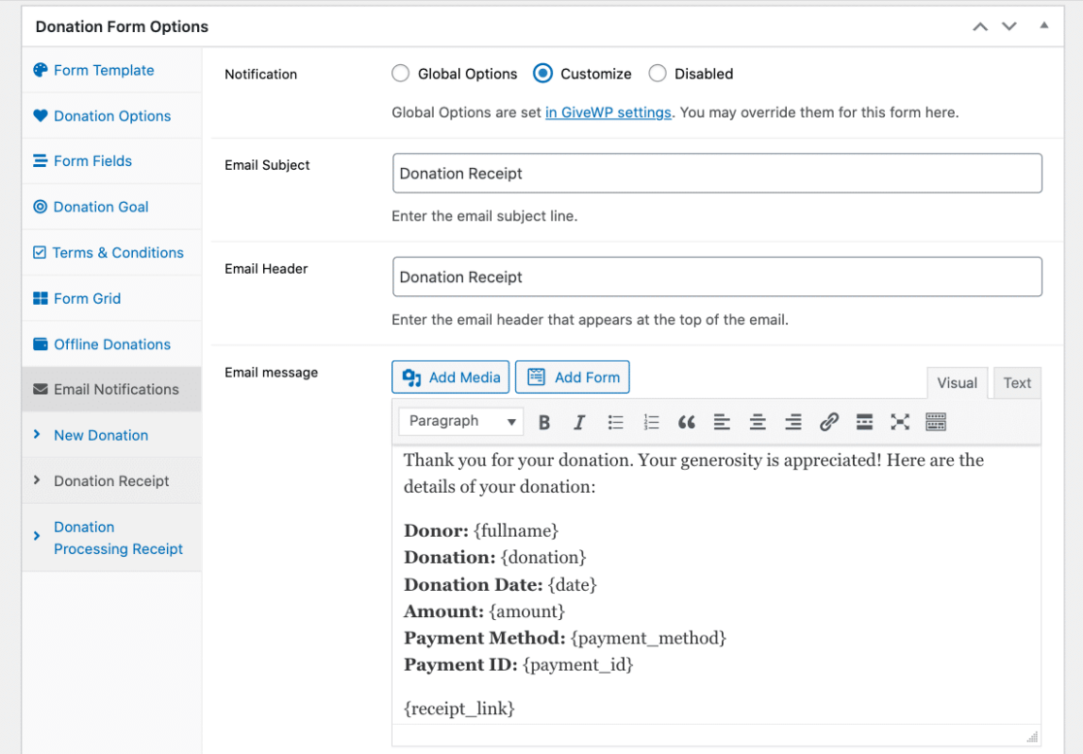This screenshot has height=754, width=1083.
Task: Click into the Email Subject field
Action: 717,174
